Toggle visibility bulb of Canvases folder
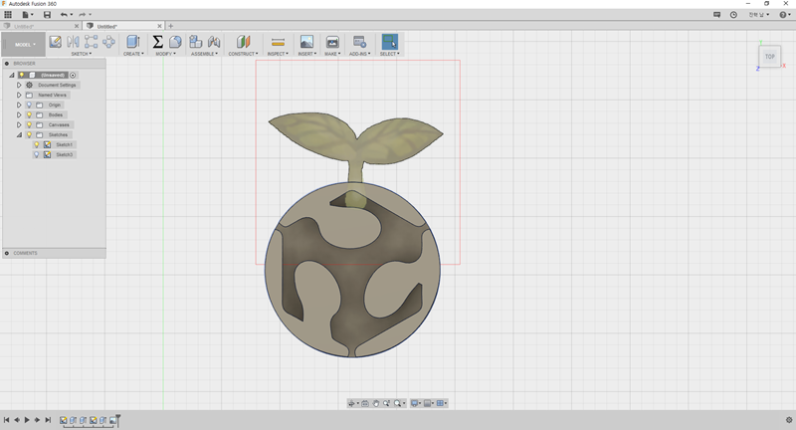 [x=29, y=124]
